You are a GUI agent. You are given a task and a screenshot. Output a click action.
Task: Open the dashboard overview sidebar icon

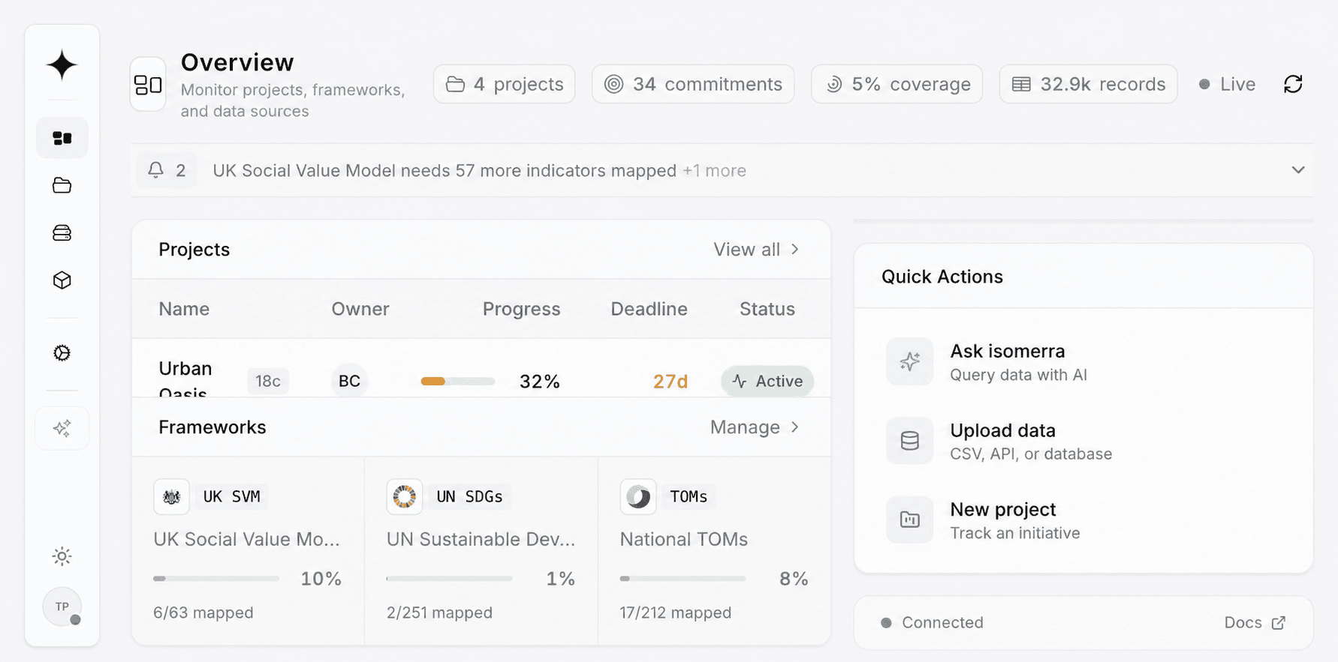pyautogui.click(x=62, y=138)
